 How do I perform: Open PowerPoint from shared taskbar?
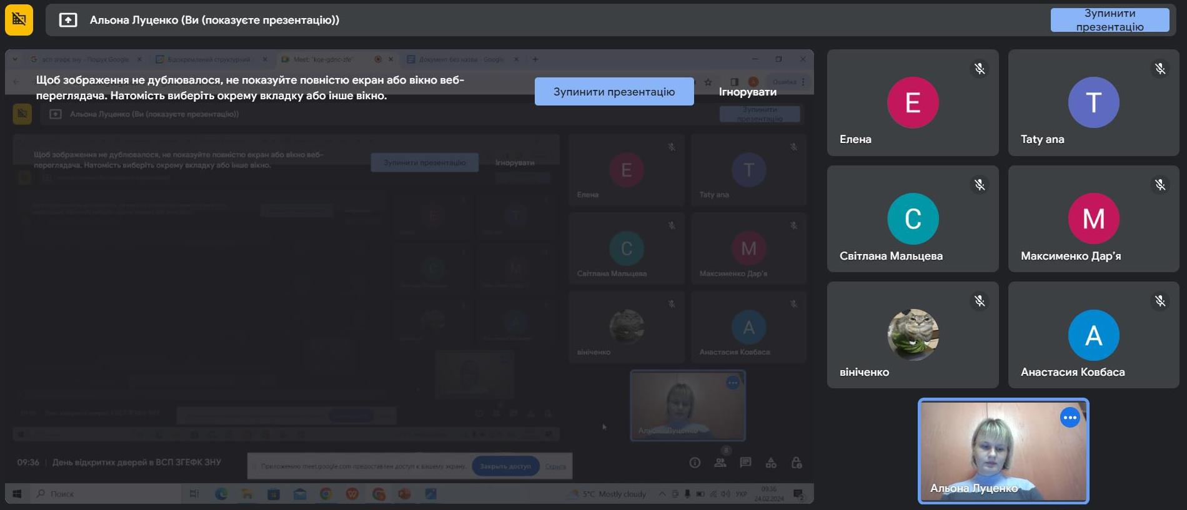404,494
